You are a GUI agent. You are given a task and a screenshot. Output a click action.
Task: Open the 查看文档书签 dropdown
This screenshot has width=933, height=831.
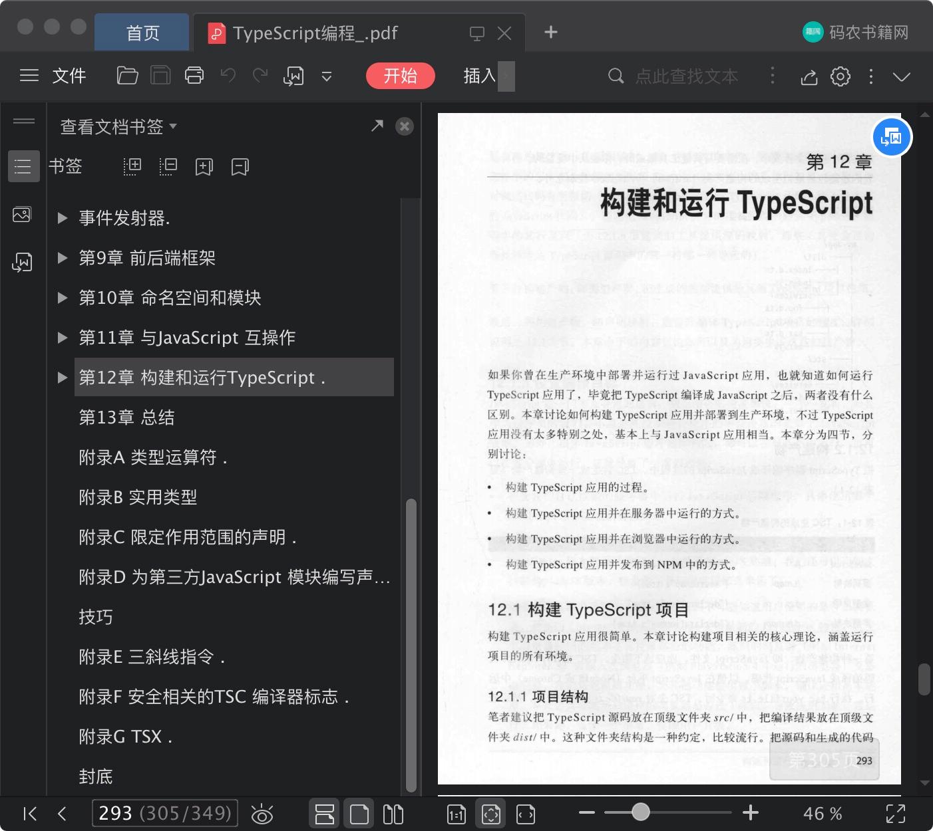pyautogui.click(x=118, y=126)
